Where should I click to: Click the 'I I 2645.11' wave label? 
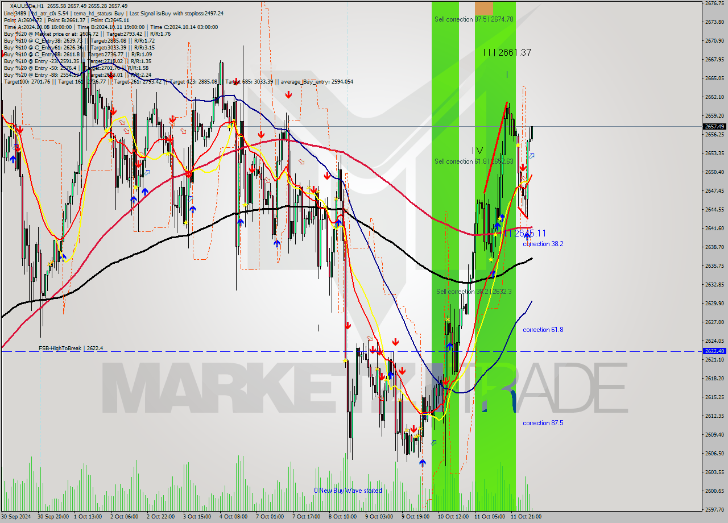(x=524, y=233)
